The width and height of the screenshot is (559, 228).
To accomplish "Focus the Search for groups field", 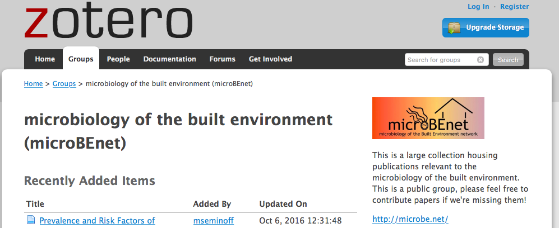I will click(x=441, y=60).
